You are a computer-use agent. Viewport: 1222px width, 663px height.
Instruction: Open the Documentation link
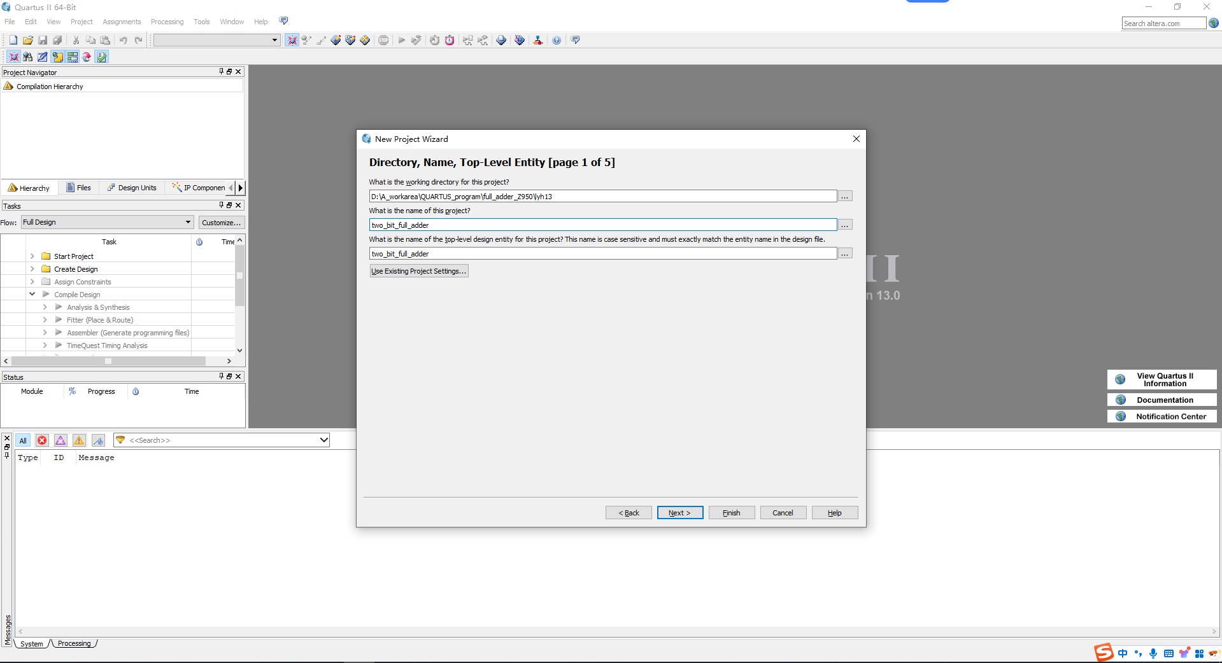point(1162,400)
